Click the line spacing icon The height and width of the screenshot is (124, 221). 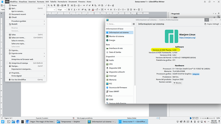(x=135, y=10)
